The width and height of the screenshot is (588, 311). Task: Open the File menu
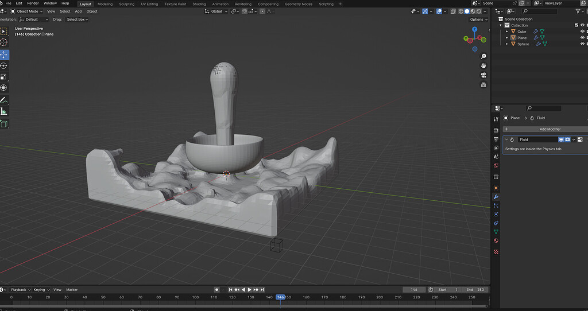click(8, 3)
